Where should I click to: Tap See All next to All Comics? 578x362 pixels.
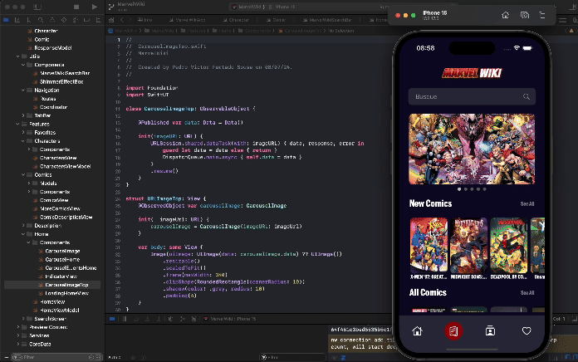pos(527,293)
